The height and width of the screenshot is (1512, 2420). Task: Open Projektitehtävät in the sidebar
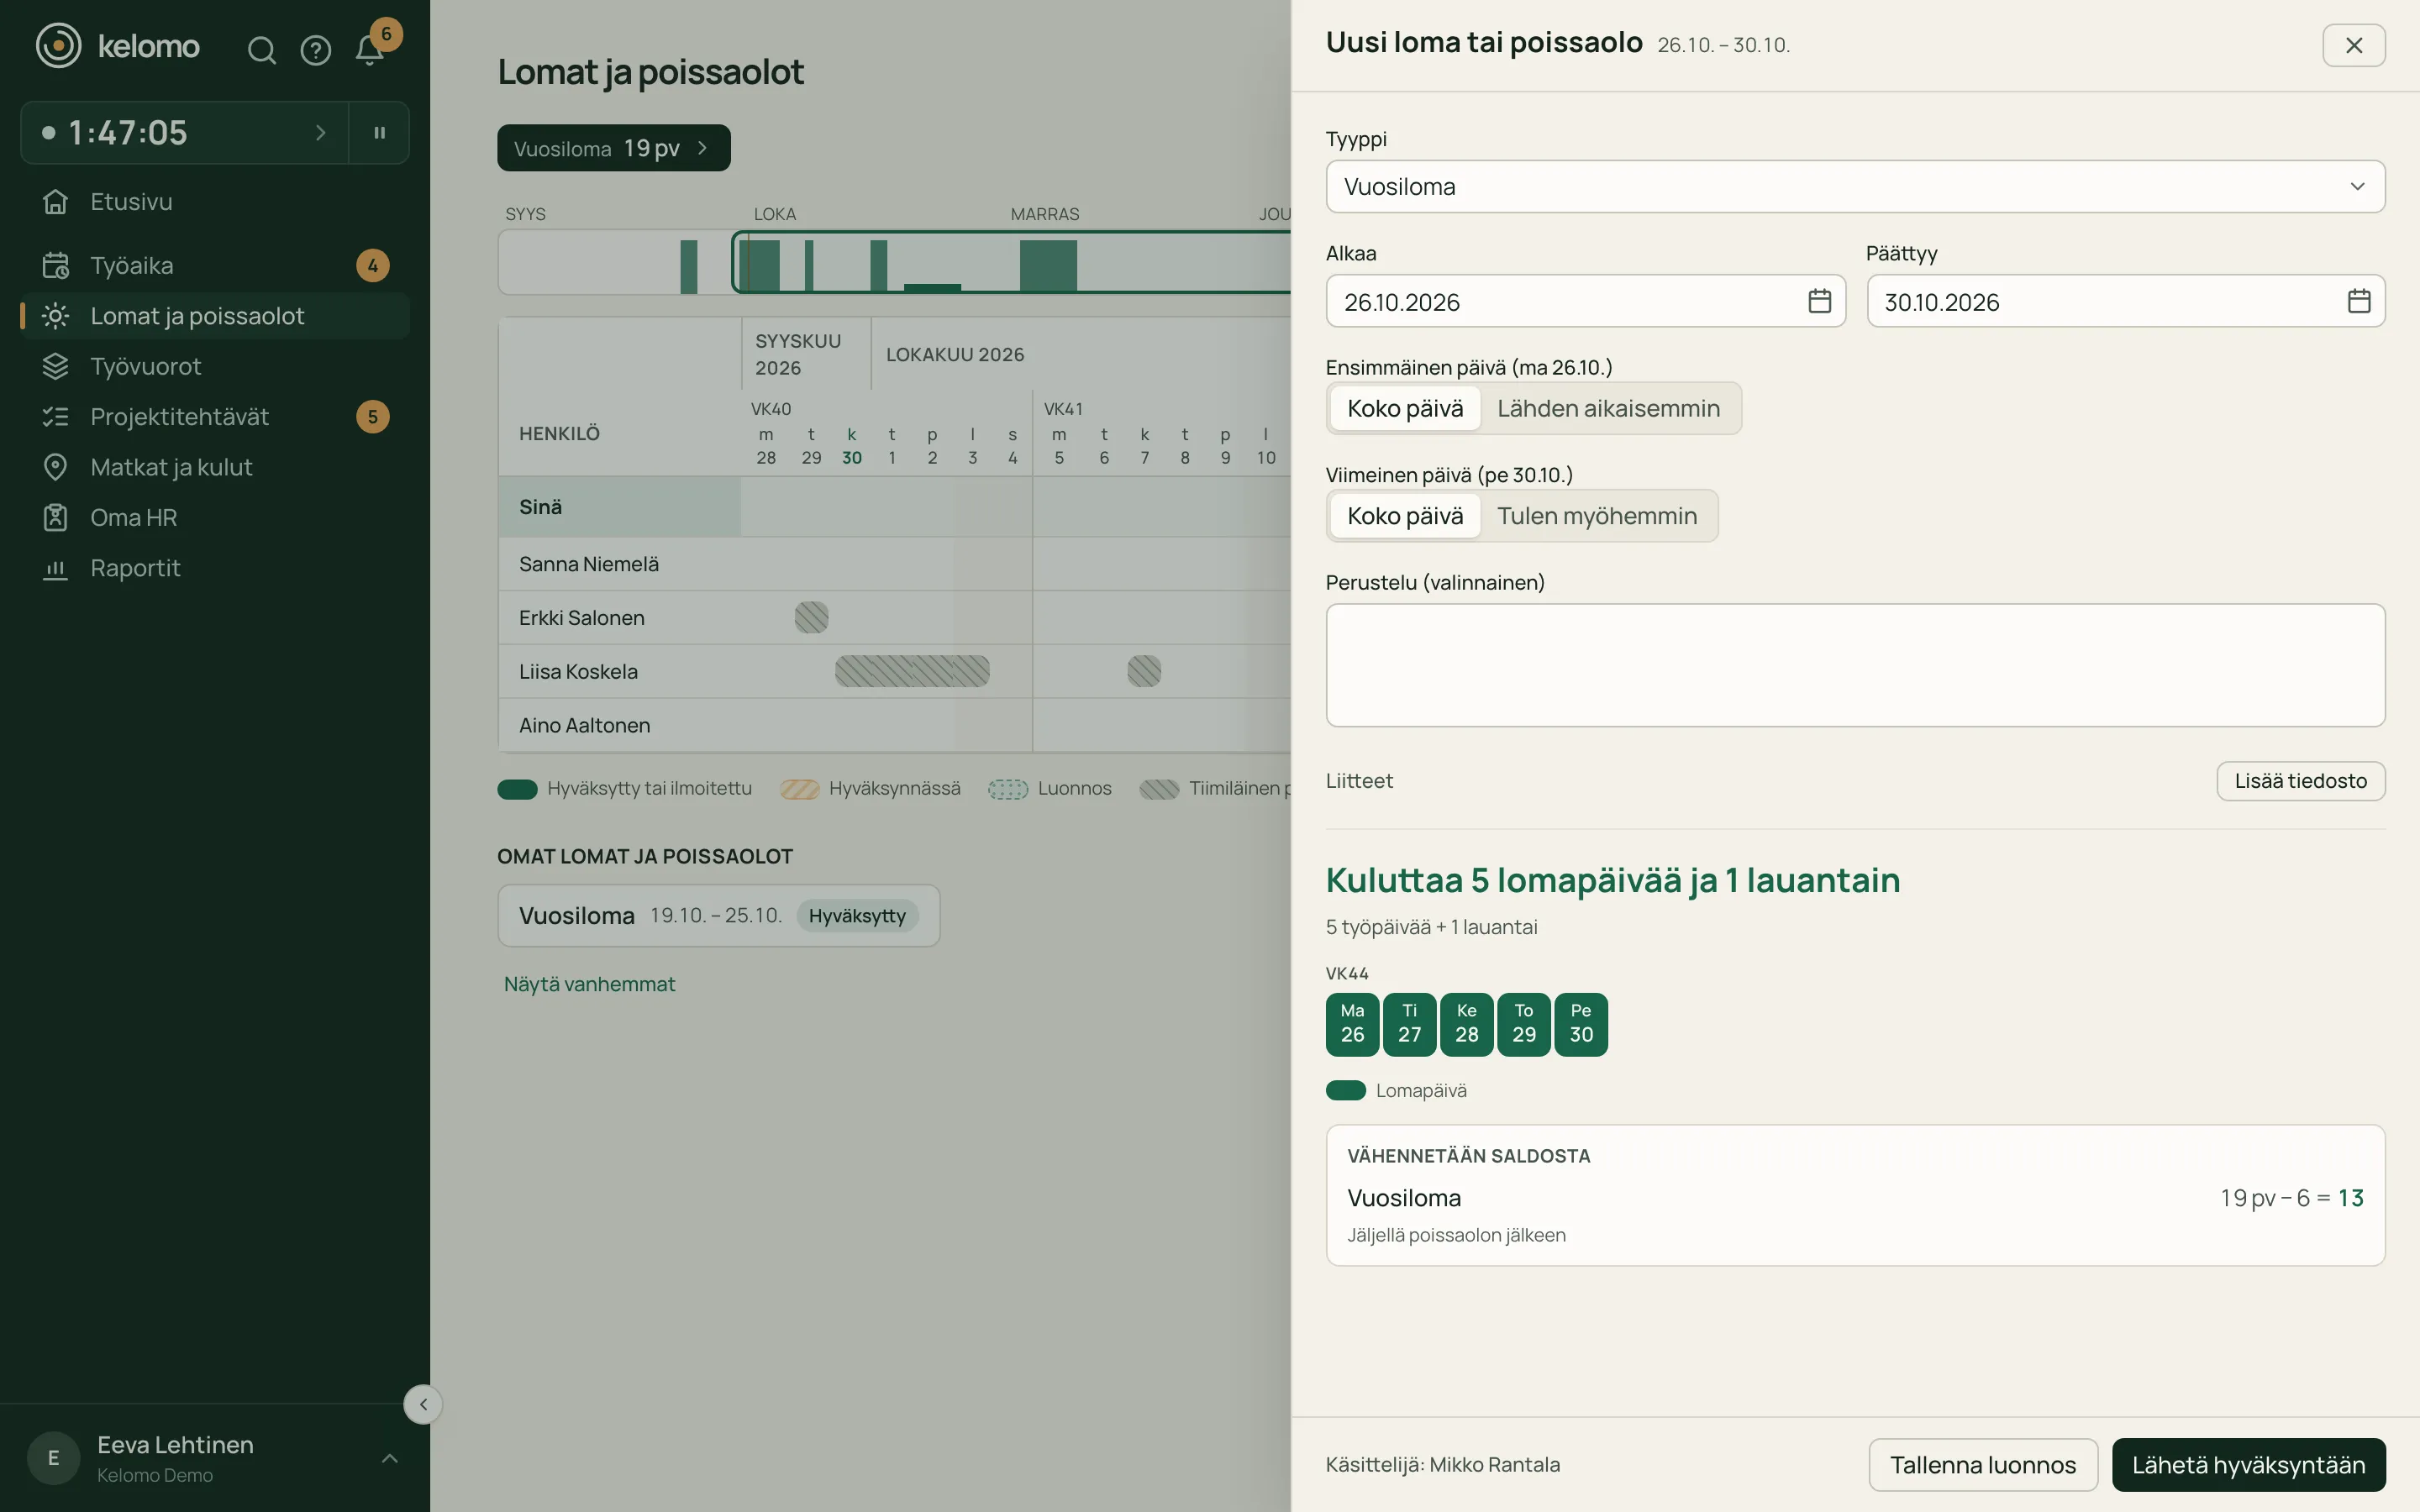click(215, 417)
